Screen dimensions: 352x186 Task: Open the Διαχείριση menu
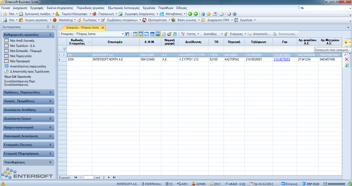(x=20, y=8)
